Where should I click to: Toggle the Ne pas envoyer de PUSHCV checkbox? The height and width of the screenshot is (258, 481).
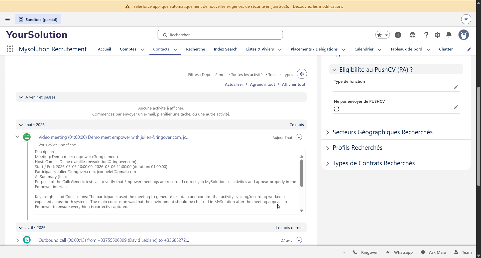click(336, 109)
